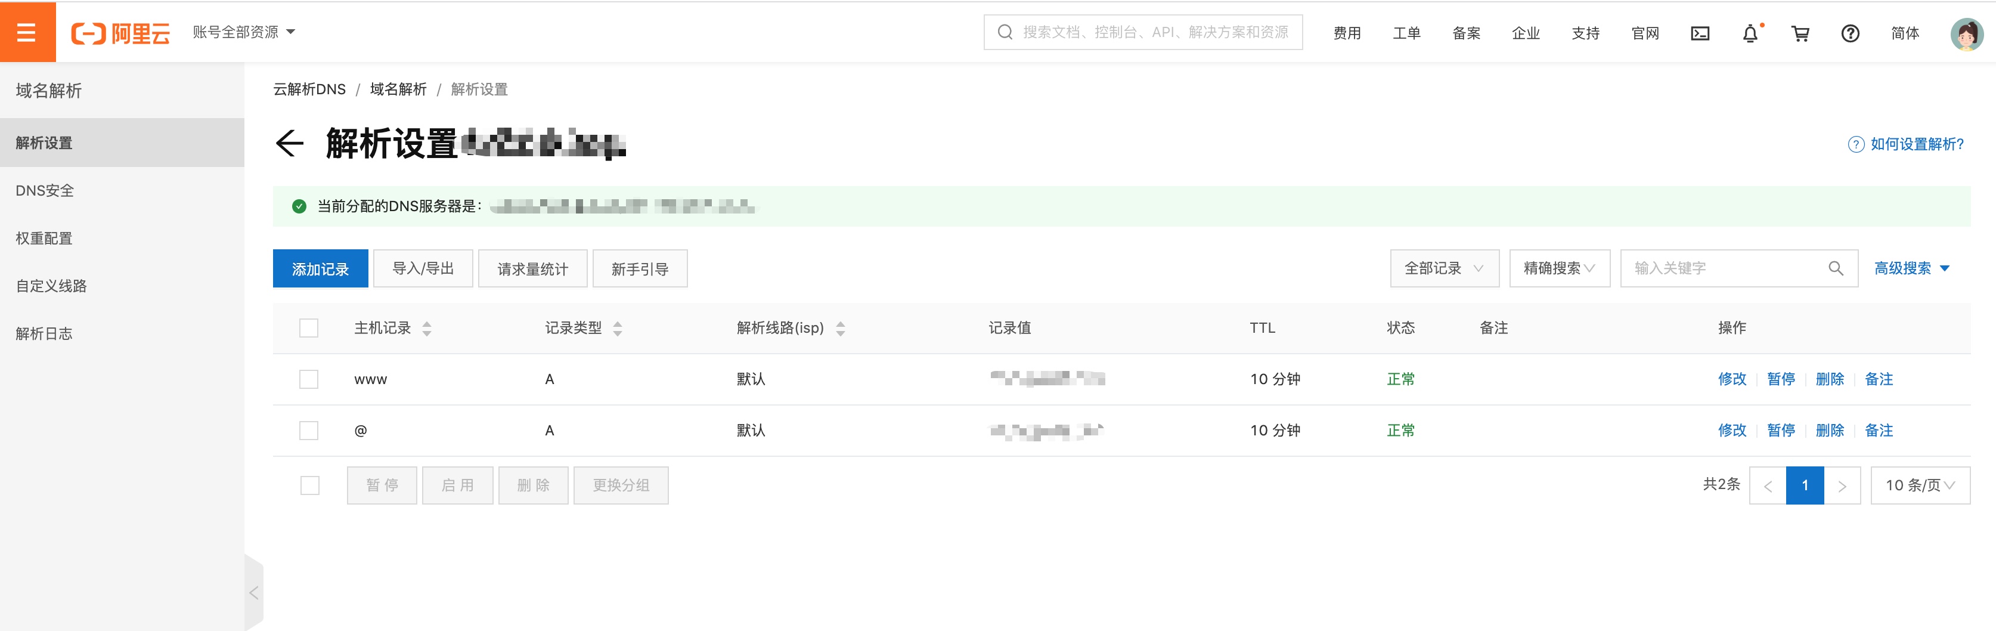Screen dimensions: 1996x631
Task: Click the 添加记录 button
Action: 320,269
